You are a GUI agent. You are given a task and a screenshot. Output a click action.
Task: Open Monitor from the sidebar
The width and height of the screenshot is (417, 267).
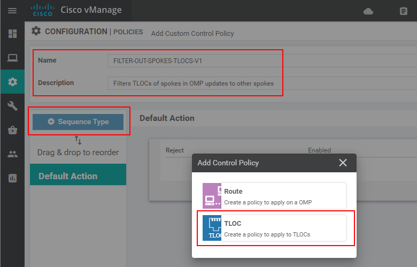pos(12,58)
